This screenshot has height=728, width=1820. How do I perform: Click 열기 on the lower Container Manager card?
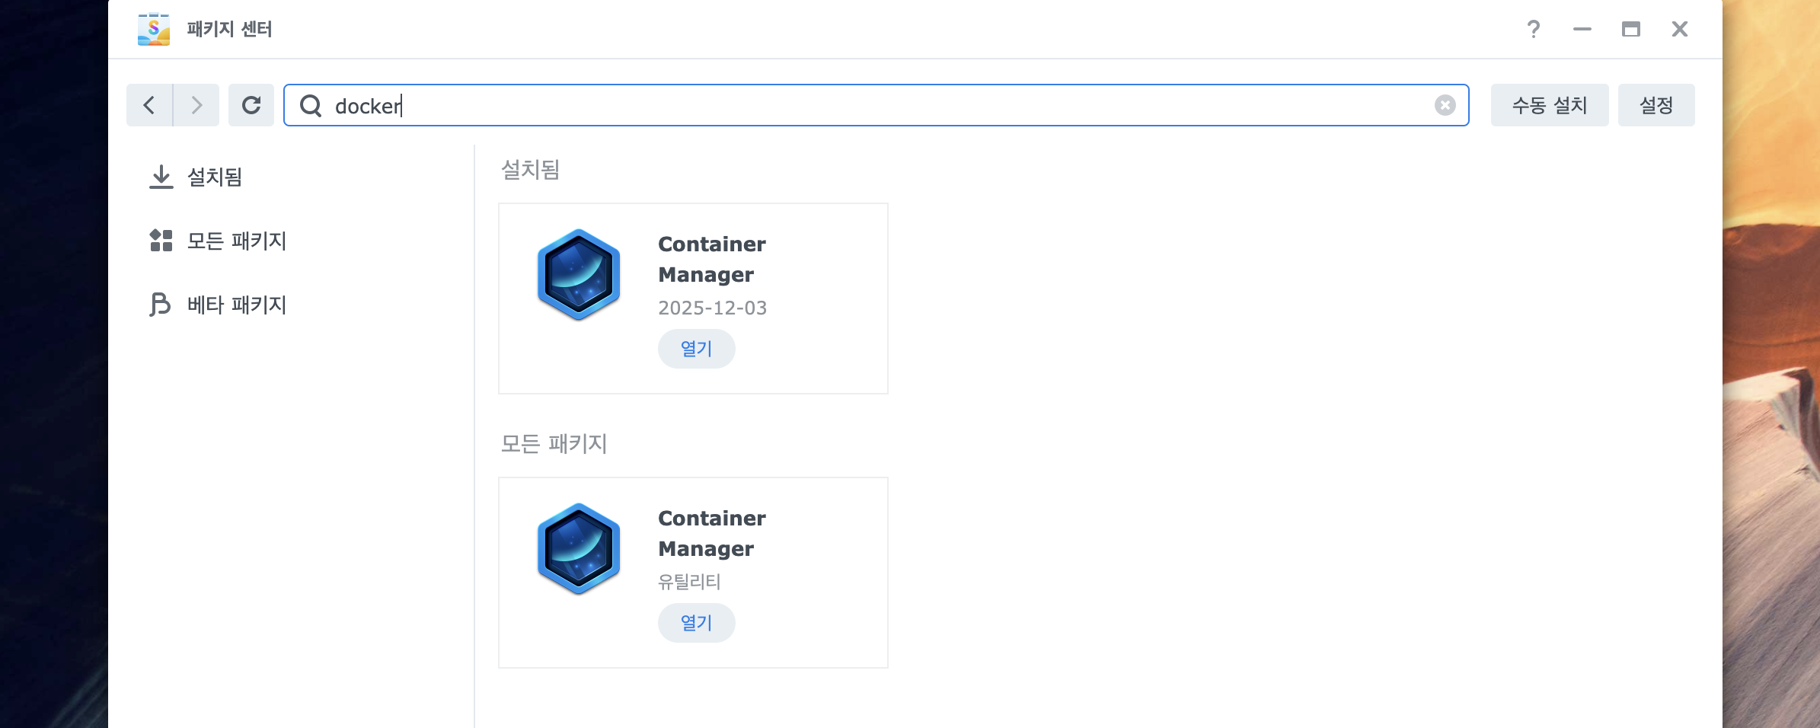[x=695, y=622]
